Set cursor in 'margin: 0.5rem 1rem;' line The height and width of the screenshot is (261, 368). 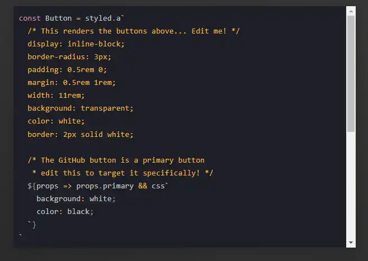coord(72,83)
